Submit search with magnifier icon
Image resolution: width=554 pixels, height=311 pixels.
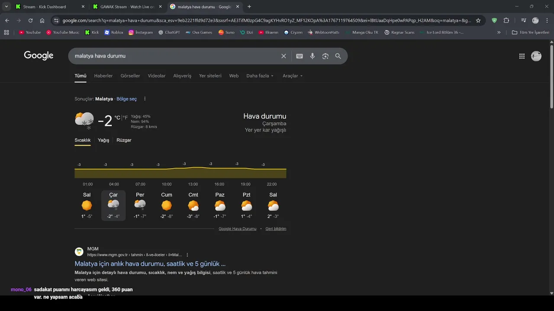tap(338, 56)
